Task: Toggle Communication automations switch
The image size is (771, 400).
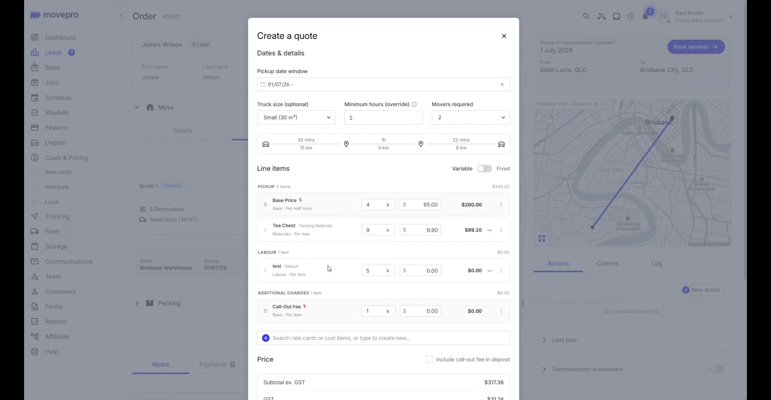Action: coord(717,369)
